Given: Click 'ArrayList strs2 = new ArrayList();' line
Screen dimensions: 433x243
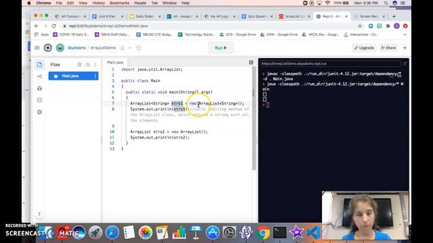Looking at the screenshot, I should click(168, 132).
